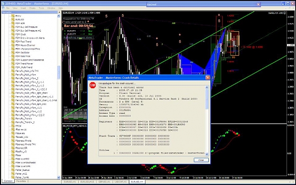
Task: Open the Charts menu
Action: pos(32,8)
